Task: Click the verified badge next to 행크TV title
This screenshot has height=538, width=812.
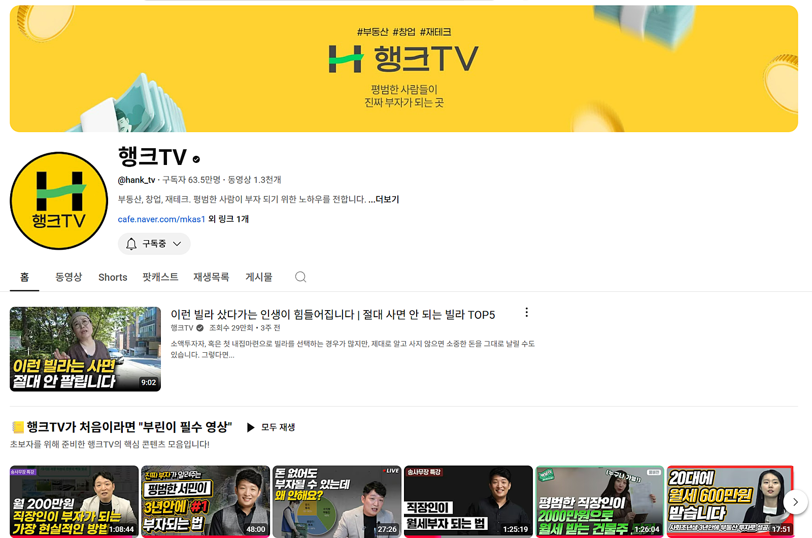Action: click(196, 159)
